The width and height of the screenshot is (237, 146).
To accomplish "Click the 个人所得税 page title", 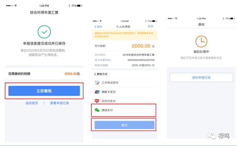I will click(123, 26).
